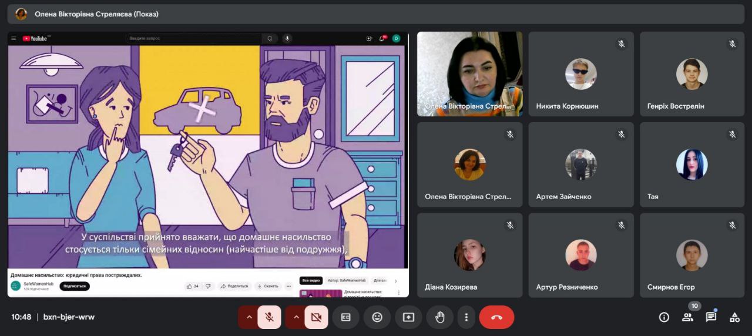752x336 pixels.
Task: Show the participants list with 10 people
Action: click(687, 317)
